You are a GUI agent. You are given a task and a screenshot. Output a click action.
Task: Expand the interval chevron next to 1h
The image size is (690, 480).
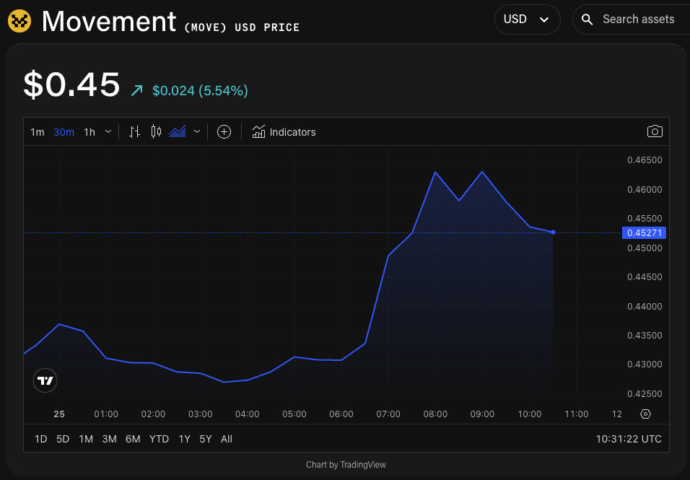click(x=108, y=132)
